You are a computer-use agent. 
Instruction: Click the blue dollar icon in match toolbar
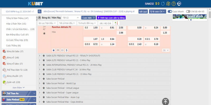pyautogui.click(x=66, y=50)
